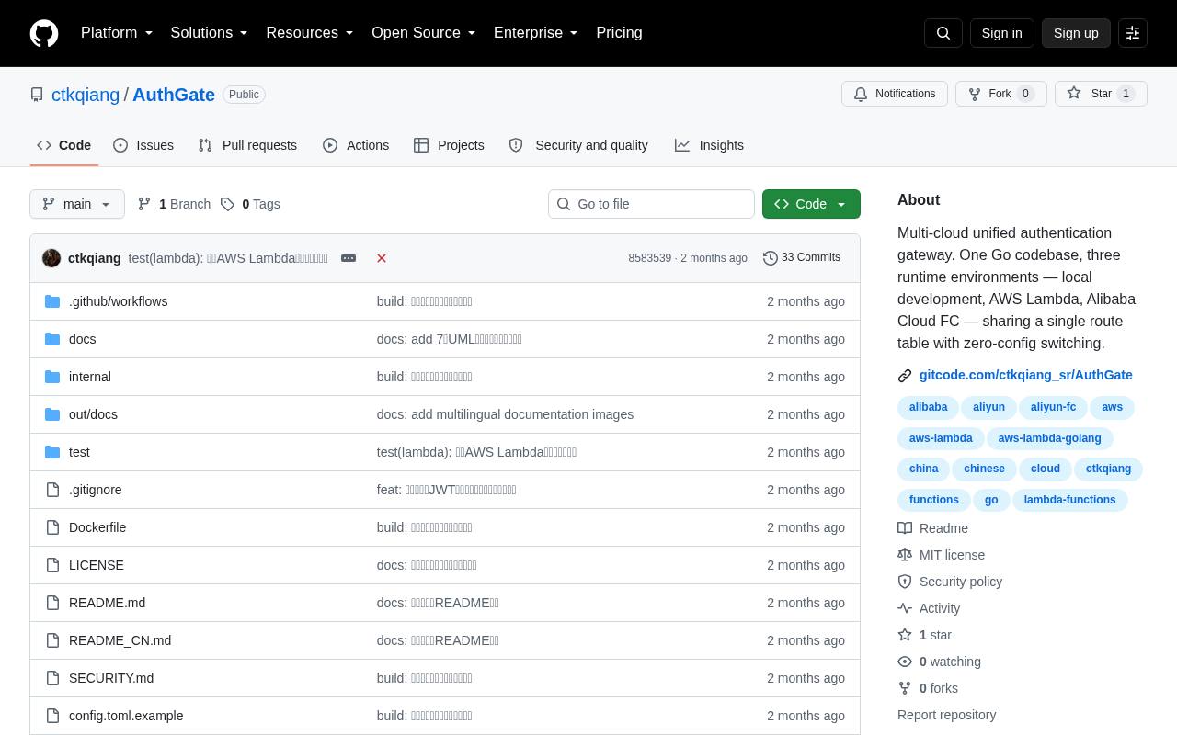Click the .github/workflows folder icon
The image size is (1177, 735).
click(x=52, y=301)
